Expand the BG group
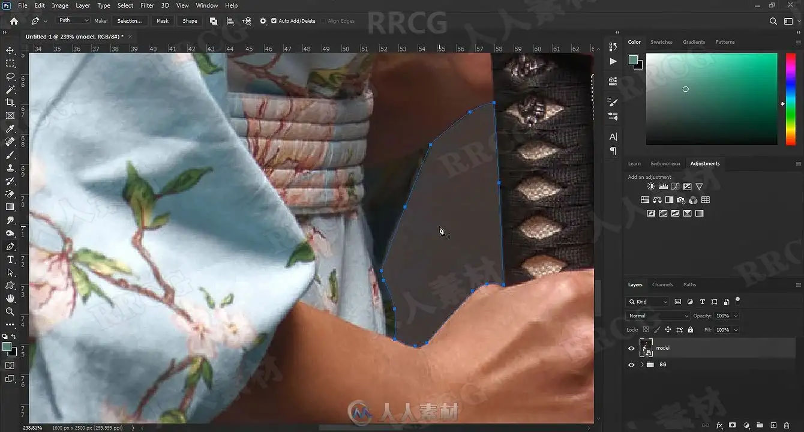The width and height of the screenshot is (804, 432). point(643,365)
